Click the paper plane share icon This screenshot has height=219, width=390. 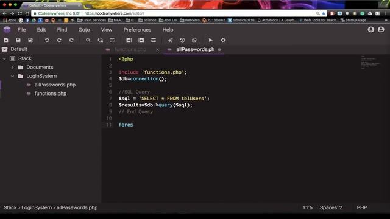click(170, 40)
